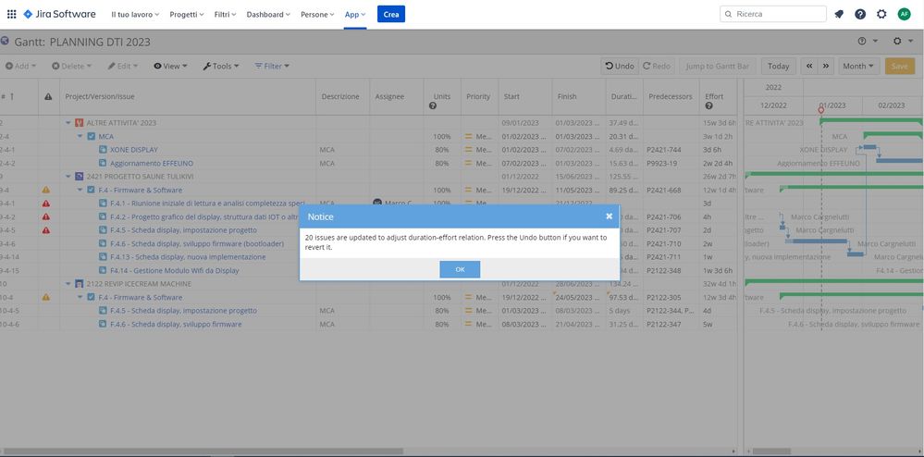This screenshot has height=457, width=924.
Task: Go to previous period with double-left arrow
Action: pos(809,66)
